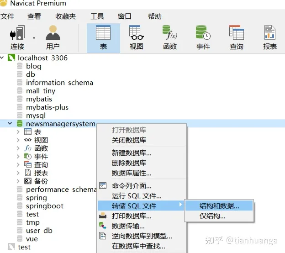Open the 收藏夹 menu
285x253 pixels.
tap(65, 16)
